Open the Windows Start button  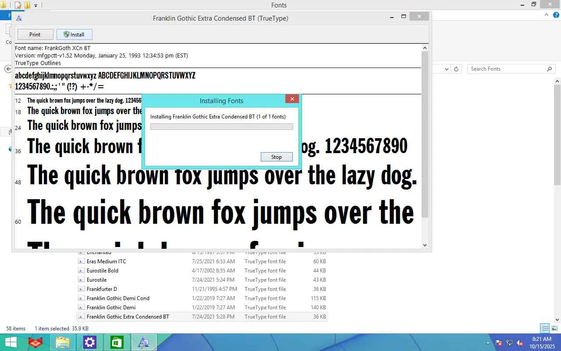pyautogui.click(x=11, y=342)
